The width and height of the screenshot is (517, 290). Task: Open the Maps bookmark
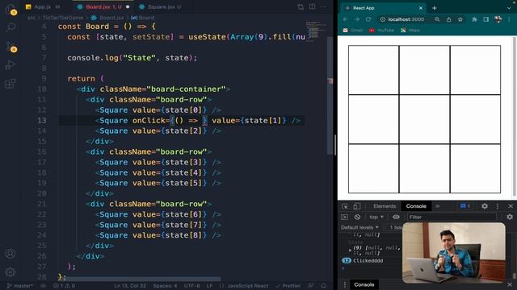[410, 31]
